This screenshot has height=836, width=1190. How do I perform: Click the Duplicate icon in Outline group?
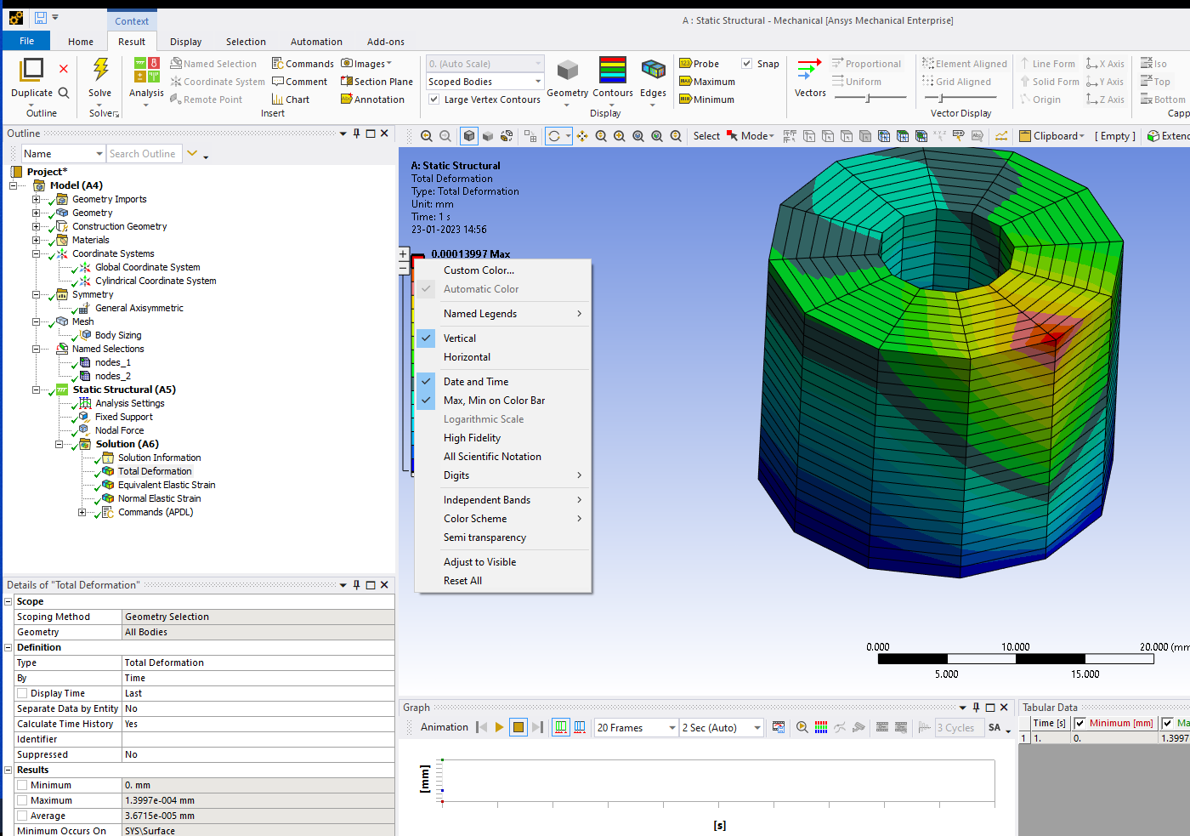[x=31, y=70]
